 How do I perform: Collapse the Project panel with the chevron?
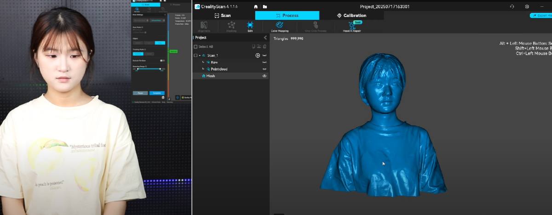click(x=265, y=38)
